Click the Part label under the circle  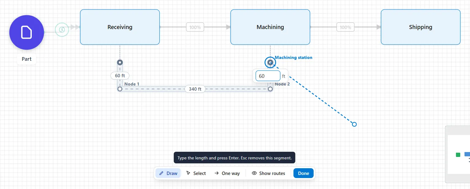[27, 59]
